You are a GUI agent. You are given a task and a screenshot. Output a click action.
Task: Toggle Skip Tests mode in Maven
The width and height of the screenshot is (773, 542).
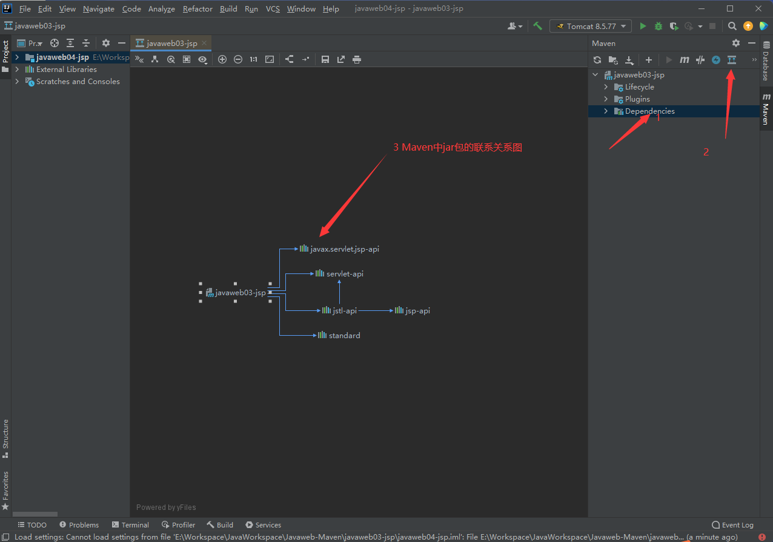[x=716, y=60]
